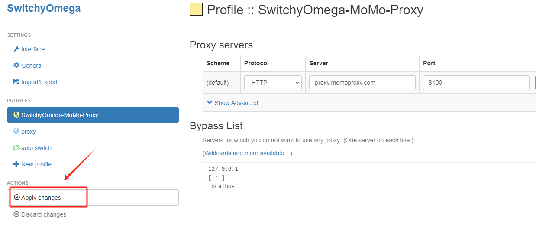This screenshot has height=227, width=536.
Task: Click the chevron beside Show Advanced
Action: click(x=210, y=103)
